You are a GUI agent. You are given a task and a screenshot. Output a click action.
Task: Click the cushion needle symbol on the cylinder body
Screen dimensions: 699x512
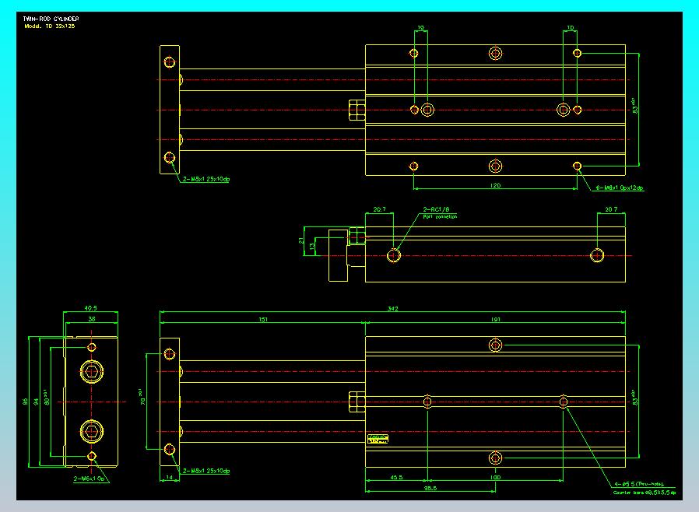(357, 109)
